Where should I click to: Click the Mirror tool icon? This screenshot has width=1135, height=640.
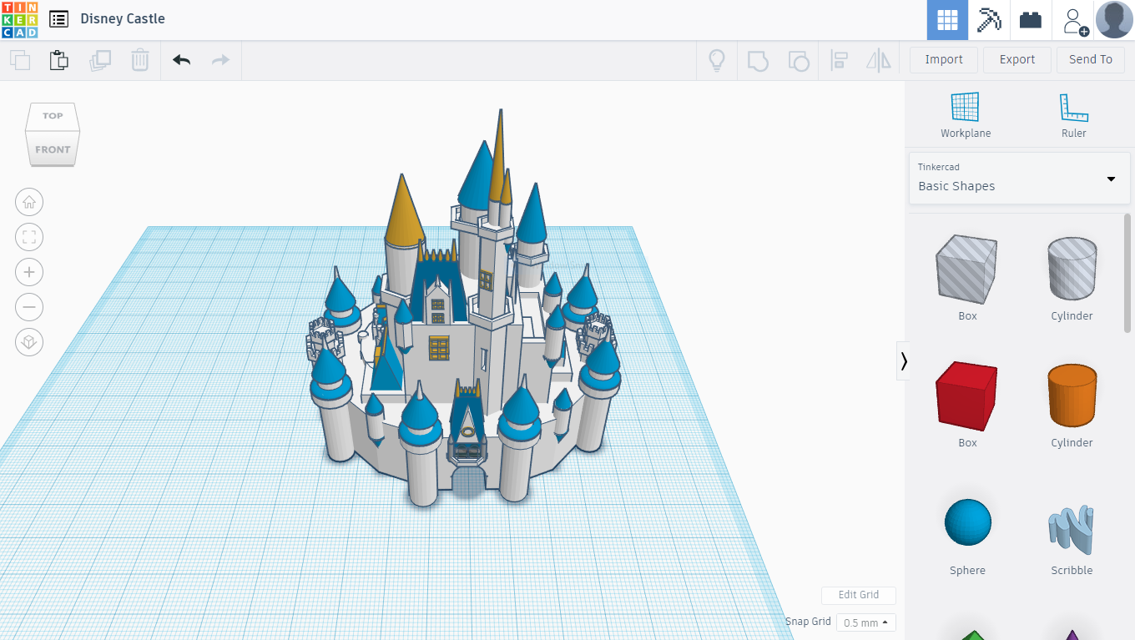click(879, 60)
